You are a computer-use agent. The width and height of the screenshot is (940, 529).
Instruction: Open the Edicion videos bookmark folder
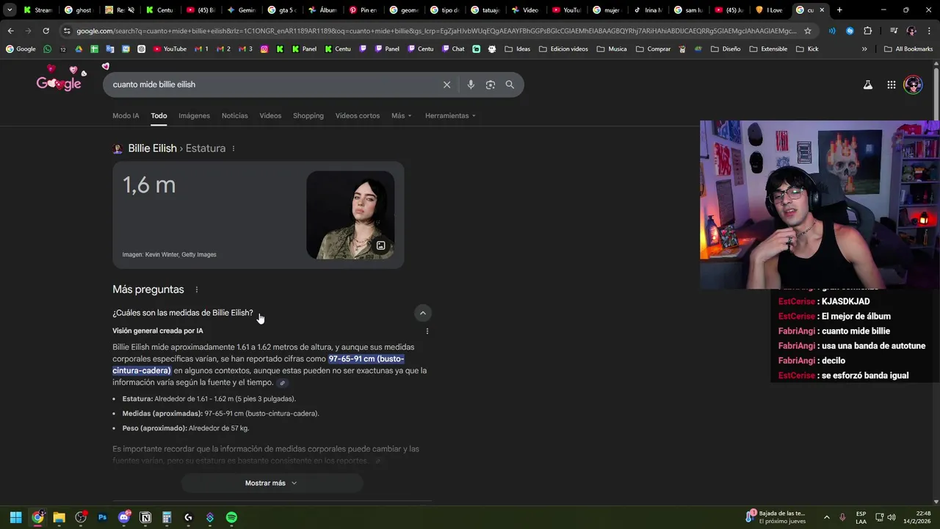pos(563,48)
